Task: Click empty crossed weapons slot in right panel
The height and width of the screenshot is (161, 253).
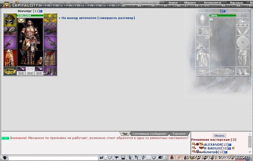Action: tap(202, 42)
